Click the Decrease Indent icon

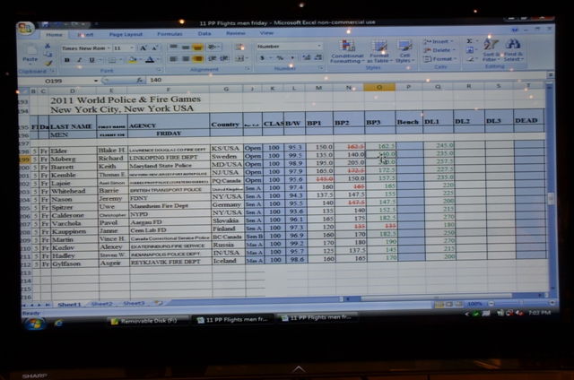(212, 58)
